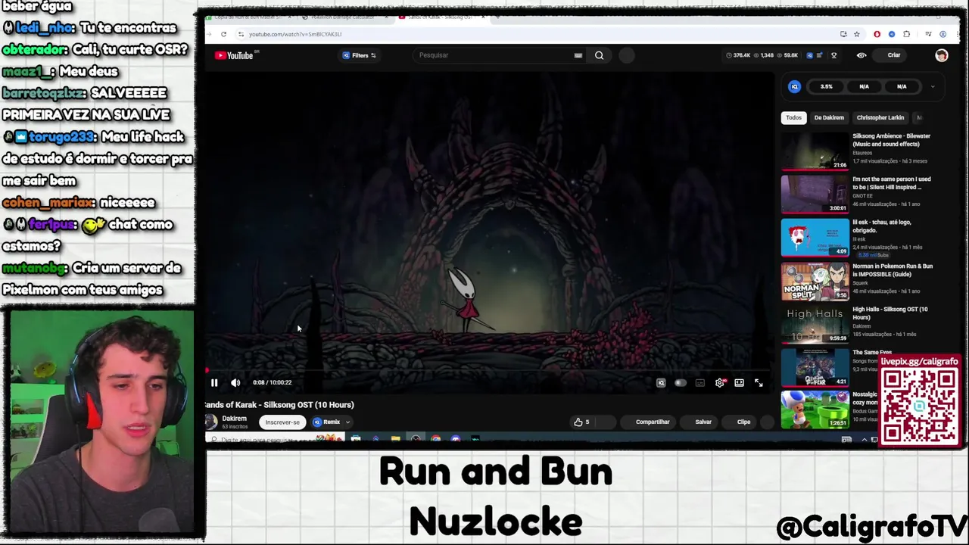The width and height of the screenshot is (969, 545).
Task: Open the on-screen keyboard icon in search
Action: pos(578,55)
